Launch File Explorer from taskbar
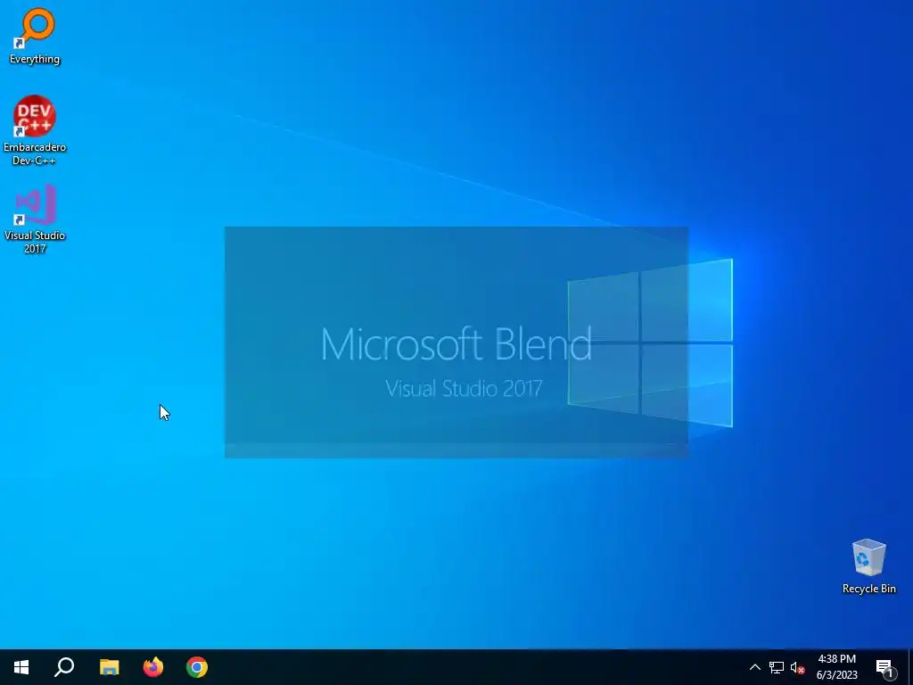This screenshot has width=913, height=685. 109,667
